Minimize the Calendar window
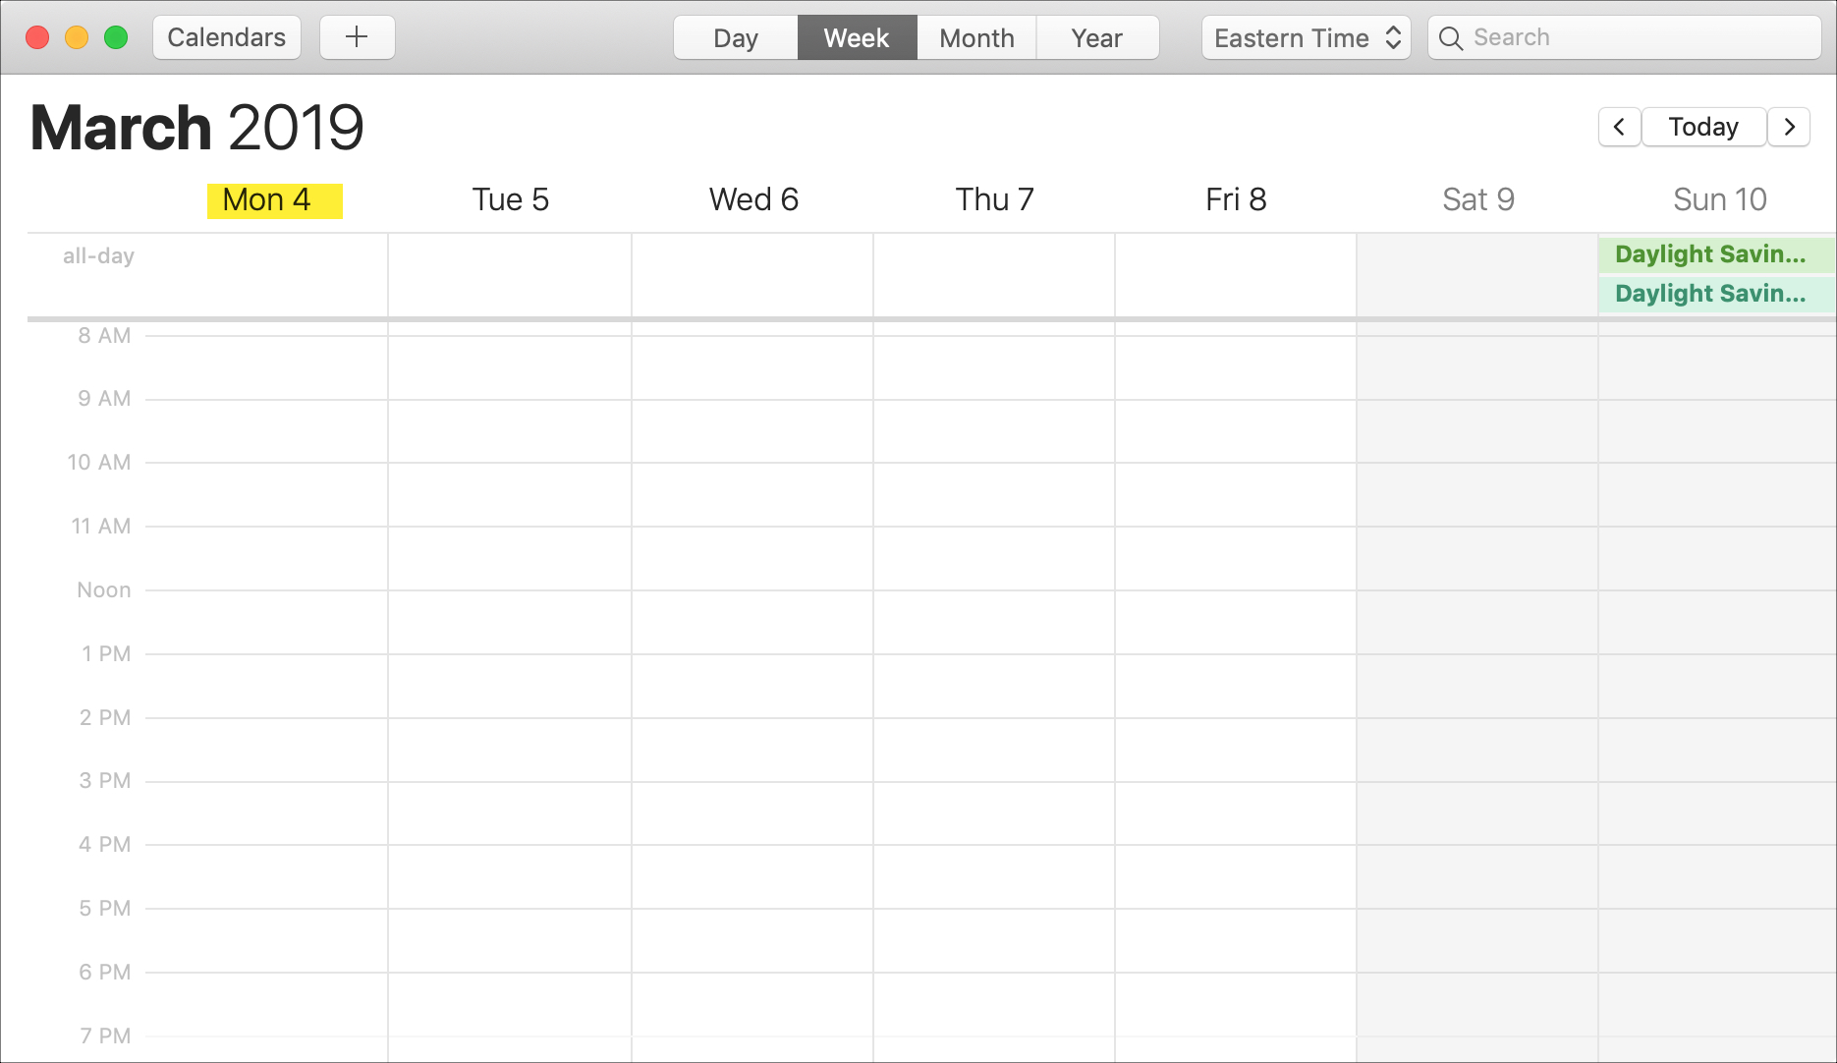 pyautogui.click(x=77, y=37)
